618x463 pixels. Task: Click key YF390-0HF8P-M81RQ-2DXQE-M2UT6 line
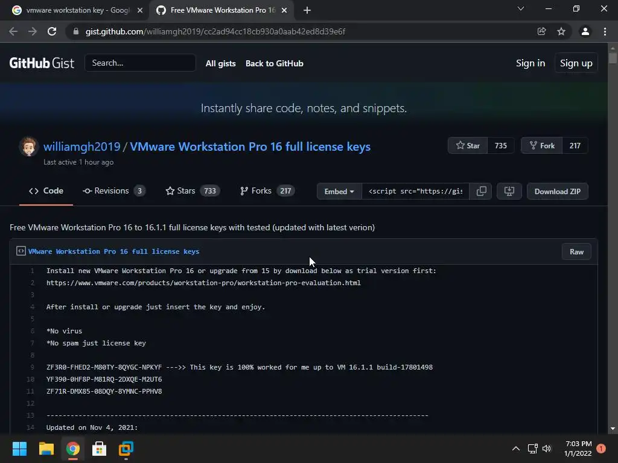pos(104,379)
